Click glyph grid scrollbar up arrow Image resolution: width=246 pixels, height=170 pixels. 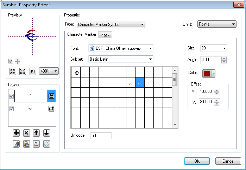(175, 70)
